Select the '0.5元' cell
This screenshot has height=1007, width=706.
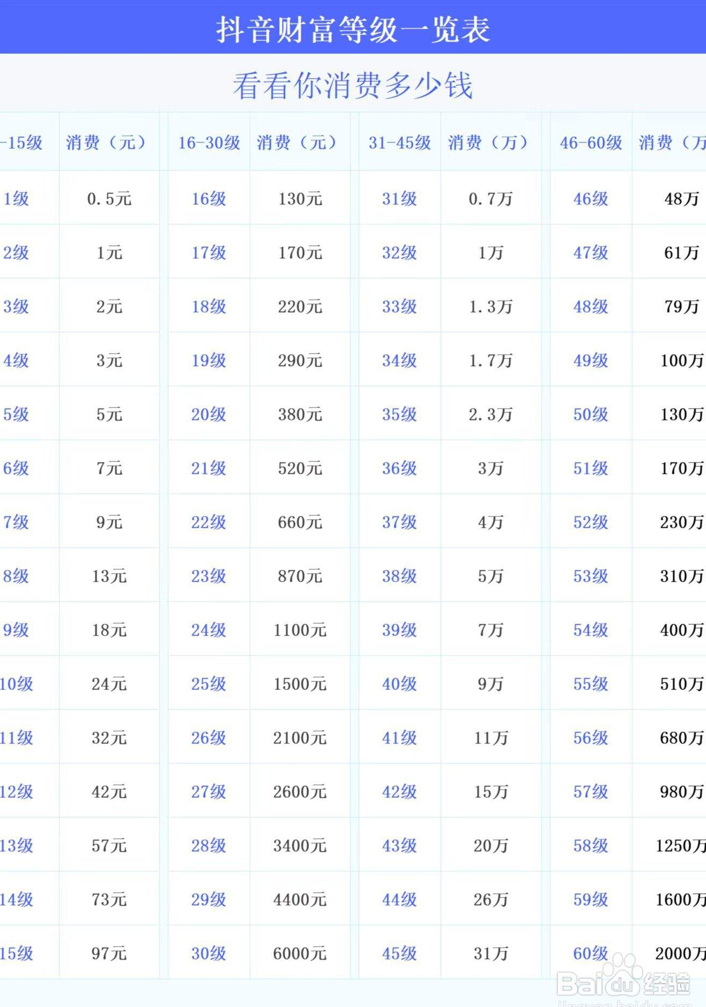(109, 199)
